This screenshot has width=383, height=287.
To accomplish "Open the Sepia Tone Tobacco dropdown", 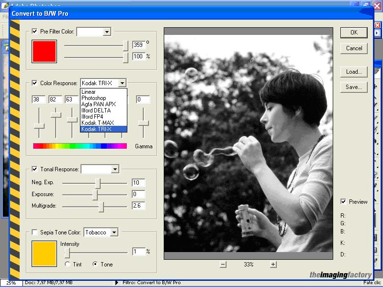I will pyautogui.click(x=114, y=232).
